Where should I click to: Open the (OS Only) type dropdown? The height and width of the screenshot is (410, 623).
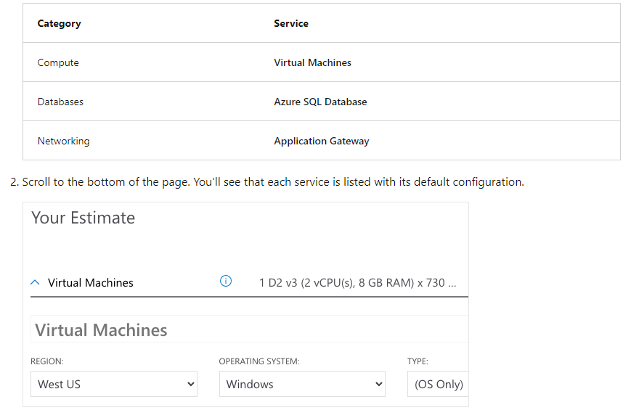[x=438, y=384]
